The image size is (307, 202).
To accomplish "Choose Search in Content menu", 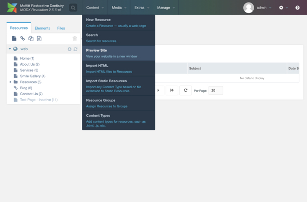I will pyautogui.click(x=119, y=38).
